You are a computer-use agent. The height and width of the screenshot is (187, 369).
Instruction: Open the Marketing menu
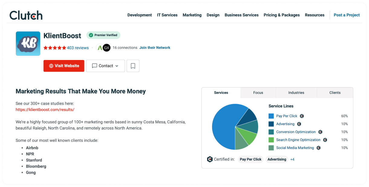pyautogui.click(x=192, y=15)
